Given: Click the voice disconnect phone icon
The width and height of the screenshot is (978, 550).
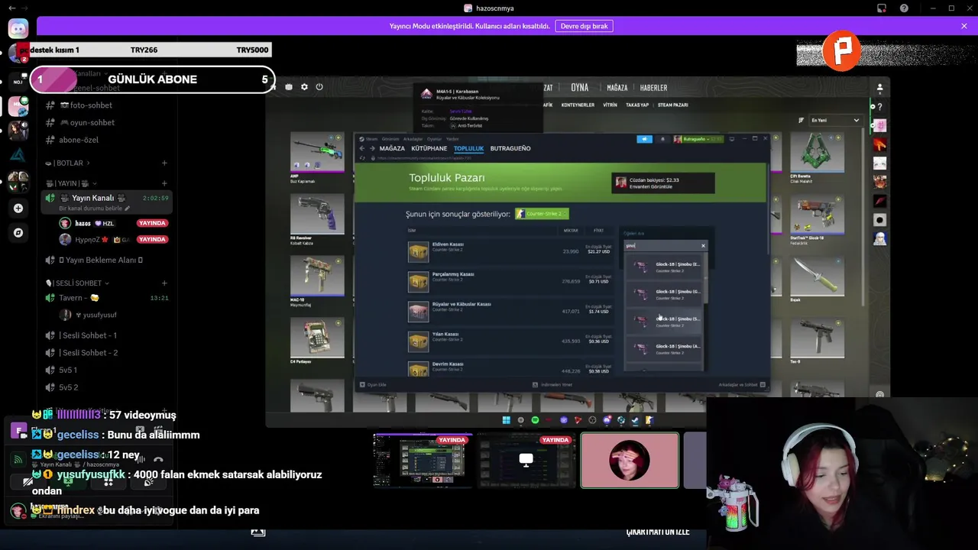Looking at the screenshot, I should coord(158,460).
